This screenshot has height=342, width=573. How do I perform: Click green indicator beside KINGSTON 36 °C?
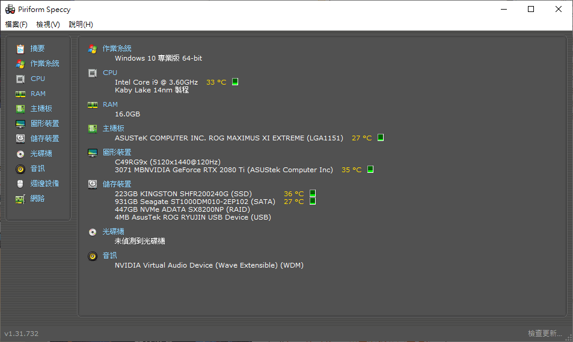313,193
